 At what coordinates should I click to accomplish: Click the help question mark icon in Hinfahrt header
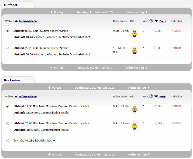point(151,21)
